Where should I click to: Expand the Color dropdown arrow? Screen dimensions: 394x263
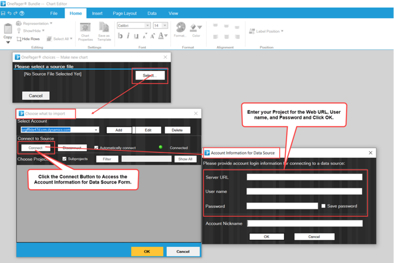click(x=200, y=27)
